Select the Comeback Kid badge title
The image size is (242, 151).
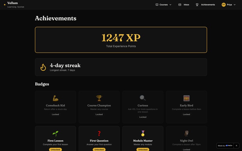pyautogui.click(x=56, y=105)
